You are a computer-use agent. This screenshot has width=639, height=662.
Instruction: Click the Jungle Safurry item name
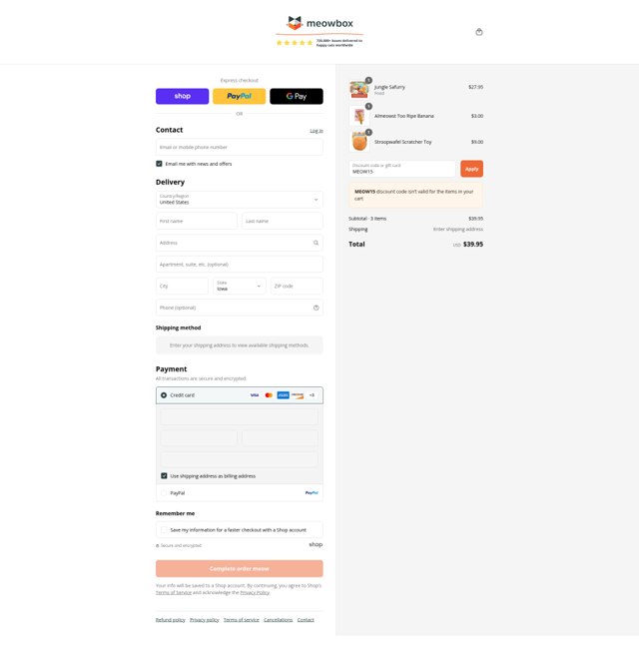tap(389, 87)
